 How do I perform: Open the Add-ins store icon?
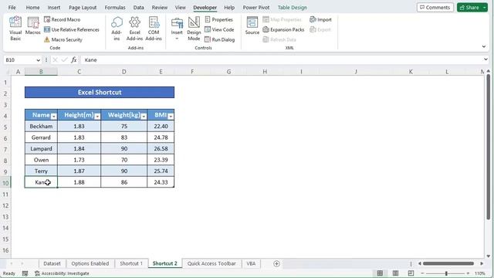[117, 29]
